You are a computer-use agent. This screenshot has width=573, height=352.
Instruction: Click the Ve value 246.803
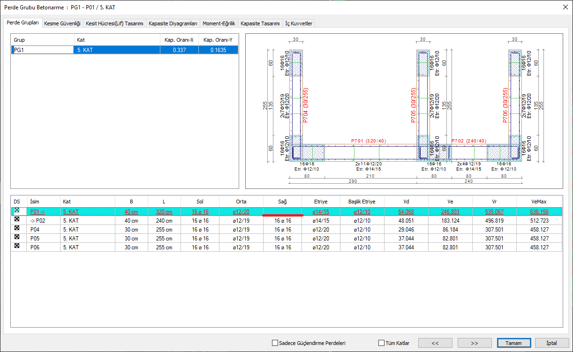450,212
